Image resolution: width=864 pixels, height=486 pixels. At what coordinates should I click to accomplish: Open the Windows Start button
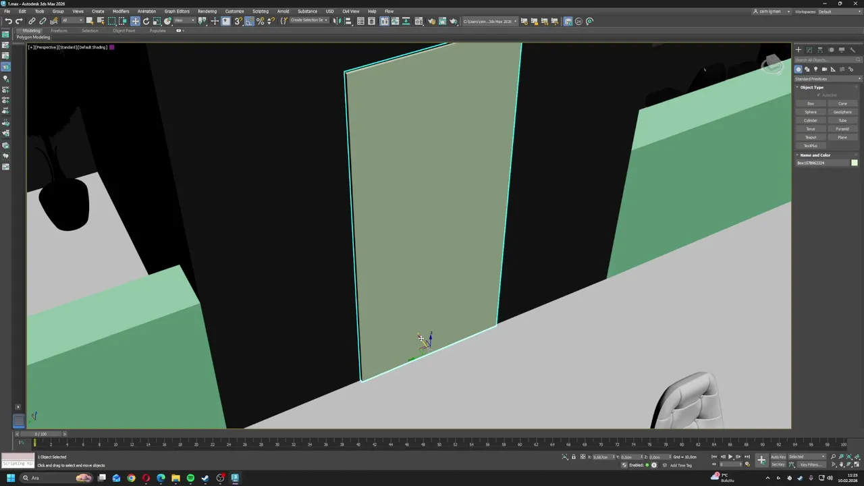(11, 478)
